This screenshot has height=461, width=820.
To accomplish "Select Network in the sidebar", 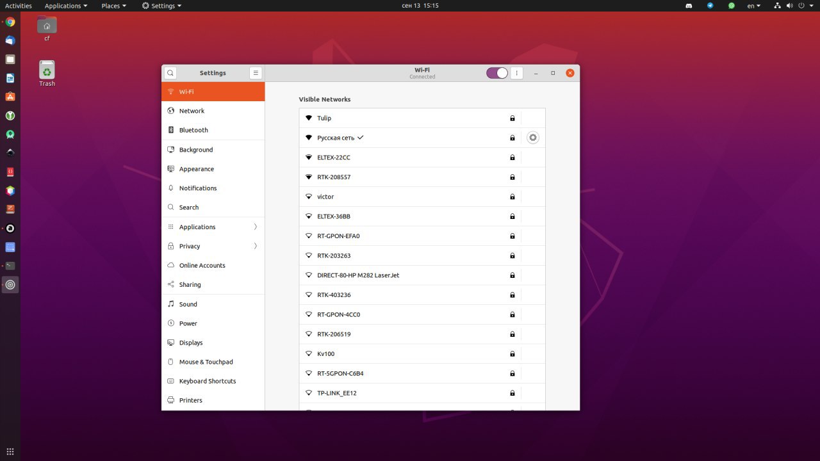I will [x=213, y=111].
